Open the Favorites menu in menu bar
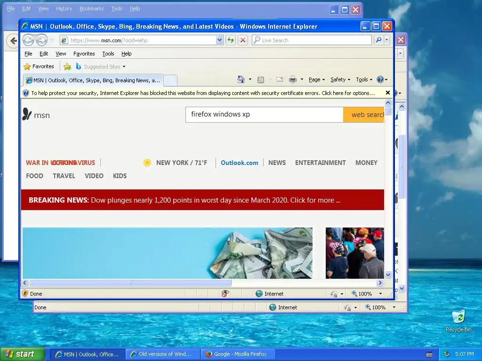This screenshot has width=482, height=361. click(84, 54)
